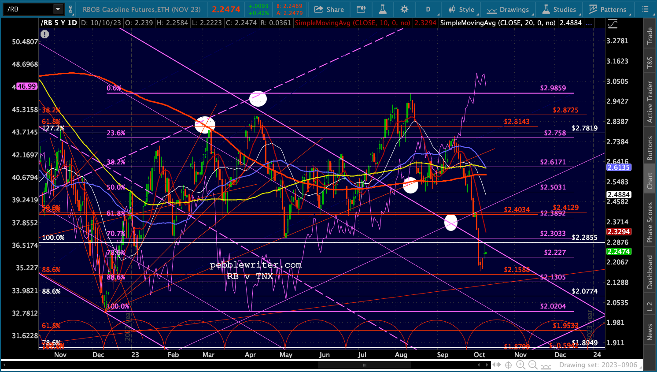Click the horizontal chart scrollbar thumb
The width and height of the screenshot is (657, 372).
coord(365,365)
